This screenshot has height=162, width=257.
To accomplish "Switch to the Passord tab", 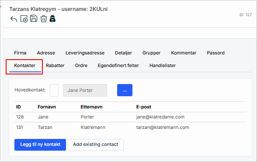I will 216,53.
